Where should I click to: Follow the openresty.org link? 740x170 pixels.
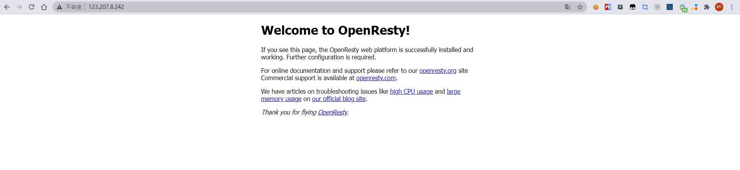438,71
